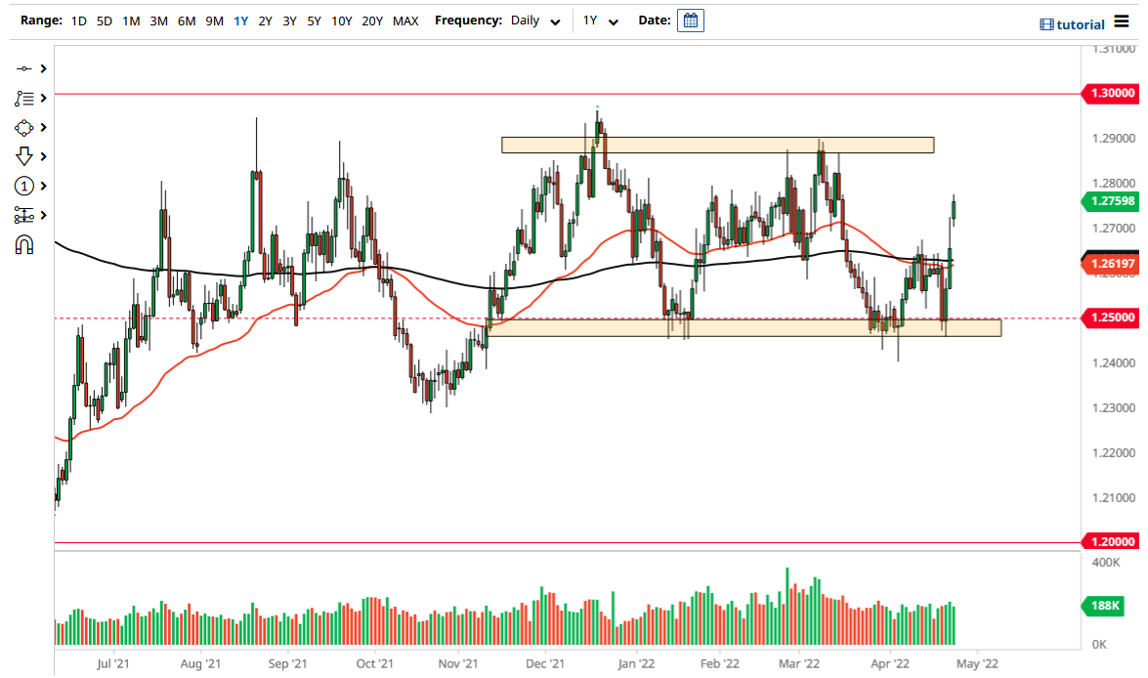Click the 188K volume label
Screen dimensions: 1148x678
pos(1102,606)
